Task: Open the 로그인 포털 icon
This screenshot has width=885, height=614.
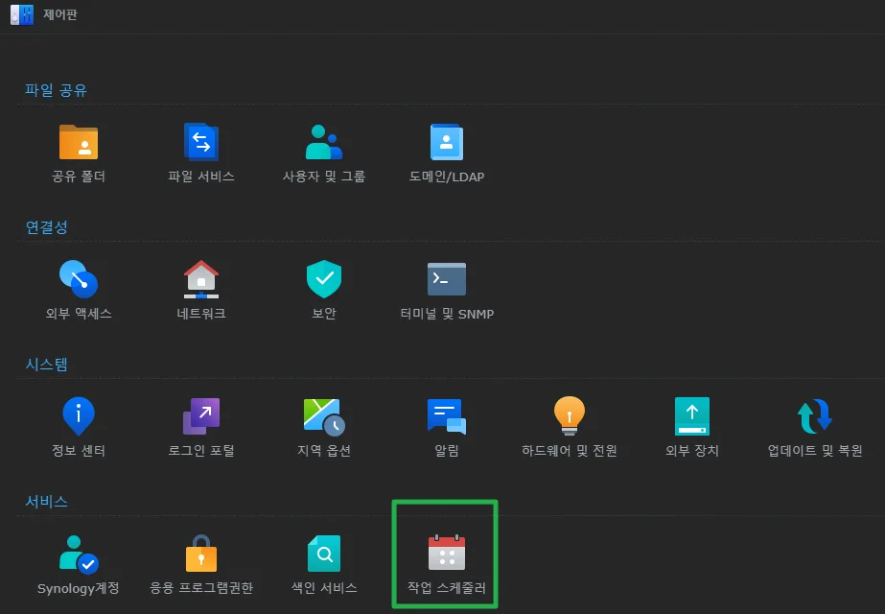Action: (x=201, y=416)
